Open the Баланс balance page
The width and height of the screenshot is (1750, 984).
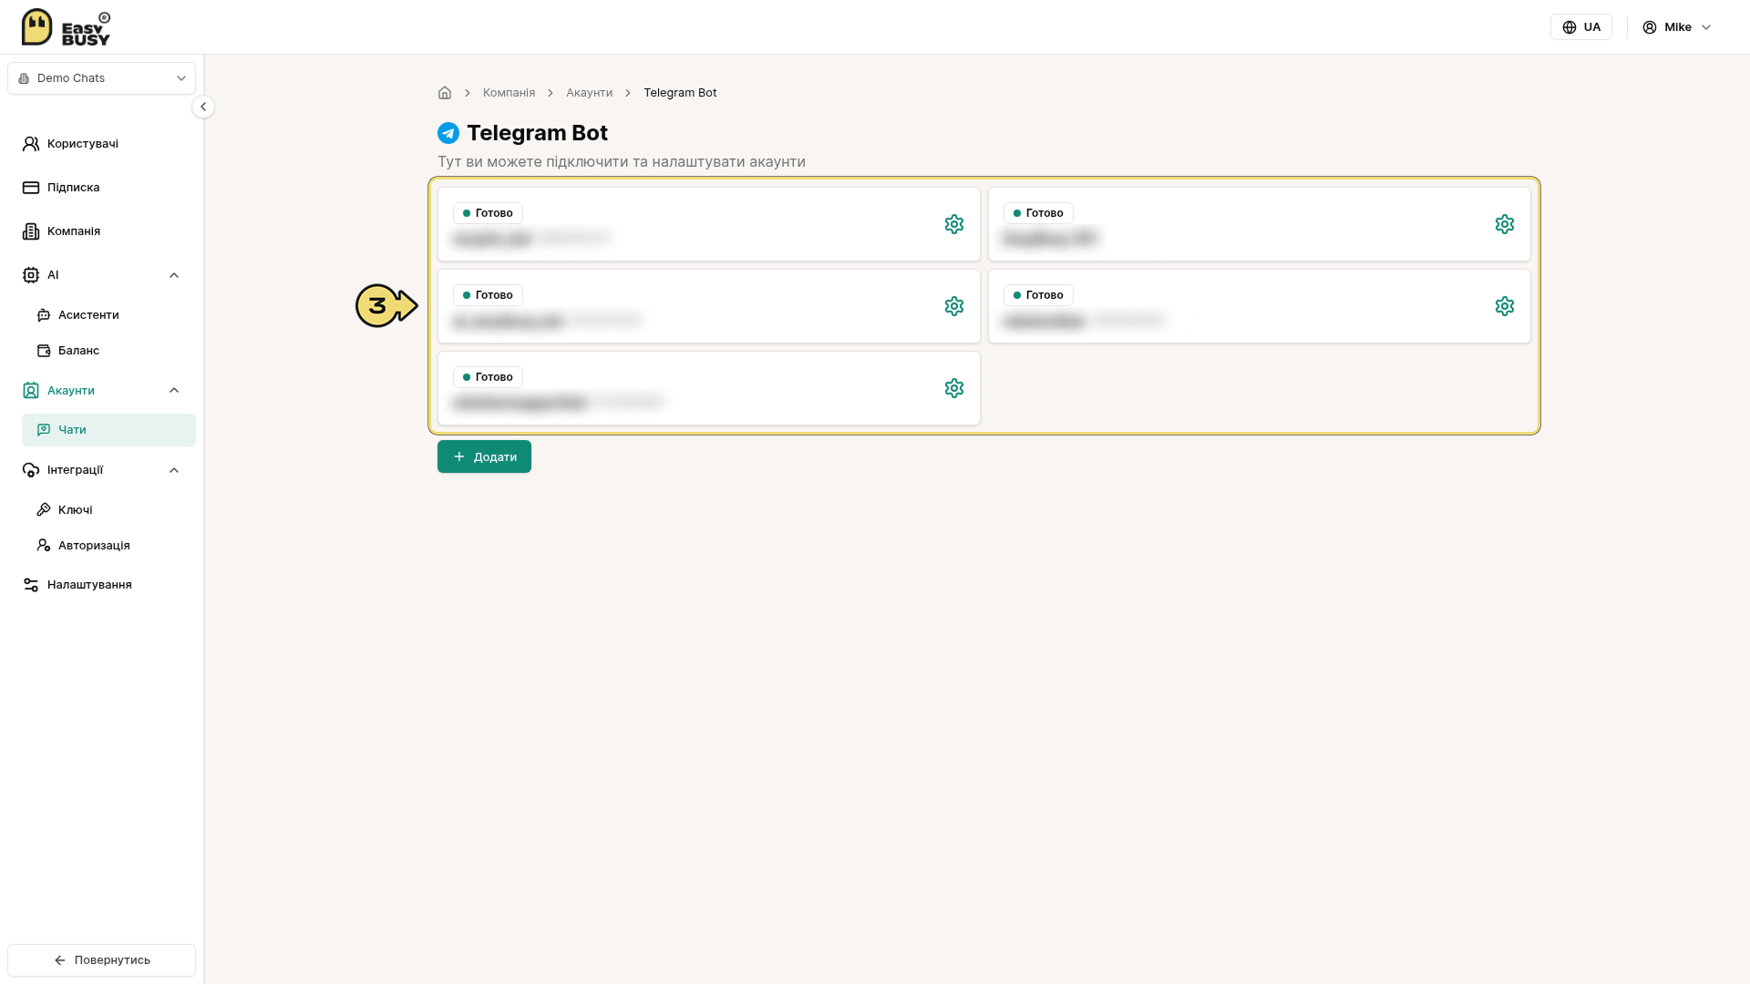click(108, 351)
